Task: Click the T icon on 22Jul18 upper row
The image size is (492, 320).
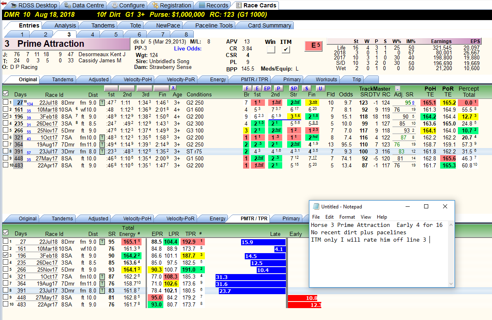Action: pyautogui.click(x=102, y=103)
